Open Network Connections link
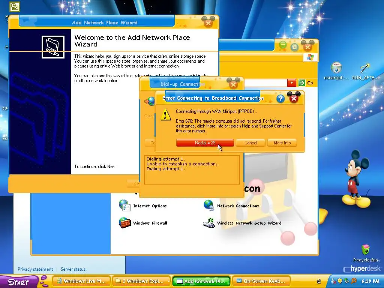The width and height of the screenshot is (384, 288). (238, 206)
